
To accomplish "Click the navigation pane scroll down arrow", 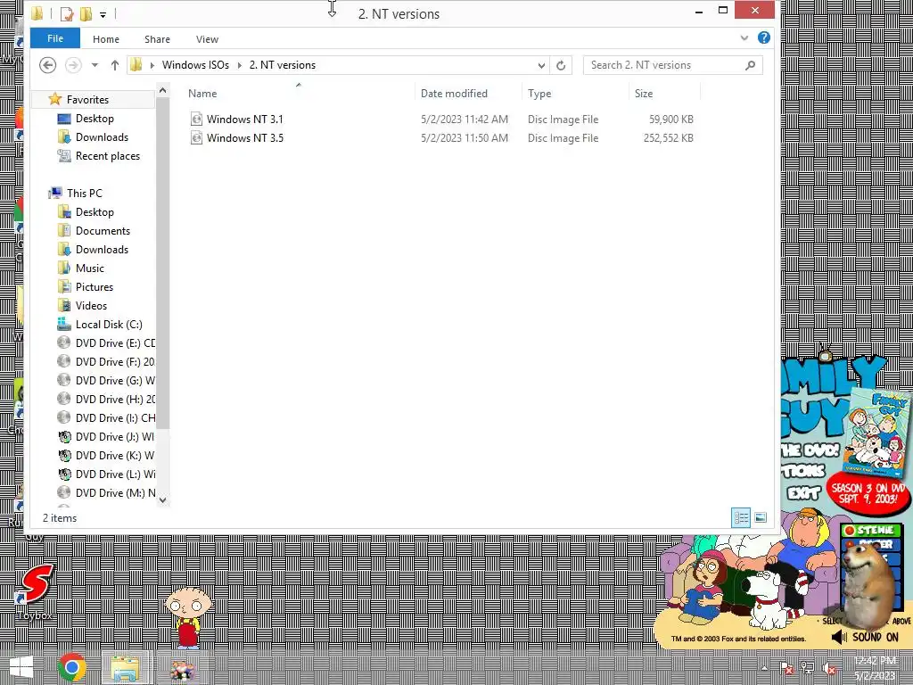I will tap(162, 499).
